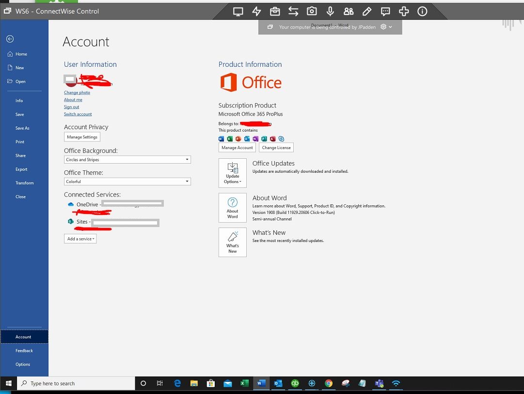The height and width of the screenshot is (394, 524).
Task: Open File Explorer from the taskbar
Action: coord(194,383)
